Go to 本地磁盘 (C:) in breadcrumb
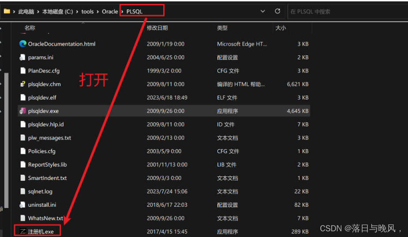The image size is (408, 237). (58, 12)
